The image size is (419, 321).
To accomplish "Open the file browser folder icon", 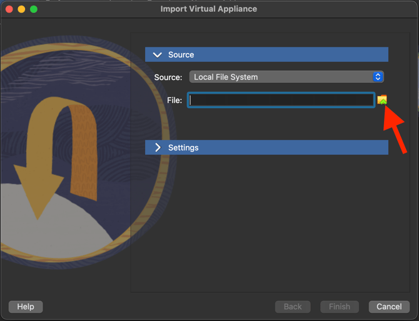I will pyautogui.click(x=382, y=100).
